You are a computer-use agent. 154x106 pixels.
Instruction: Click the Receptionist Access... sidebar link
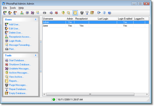(x=20, y=37)
